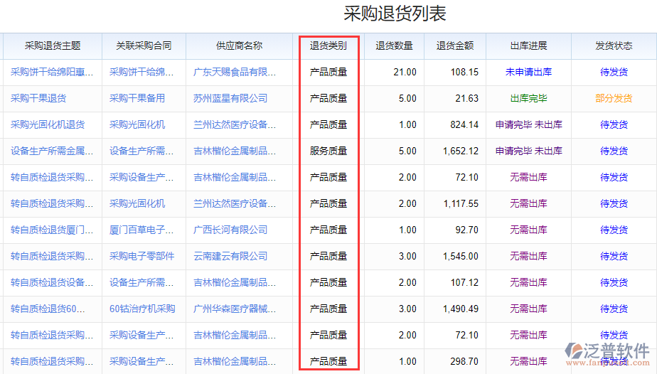Open the 采购干果退货 return record

[38, 98]
